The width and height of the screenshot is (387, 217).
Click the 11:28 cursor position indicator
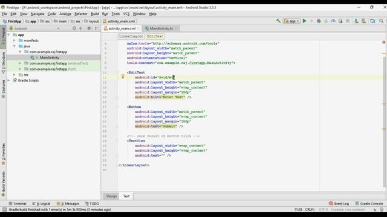coord(298,210)
